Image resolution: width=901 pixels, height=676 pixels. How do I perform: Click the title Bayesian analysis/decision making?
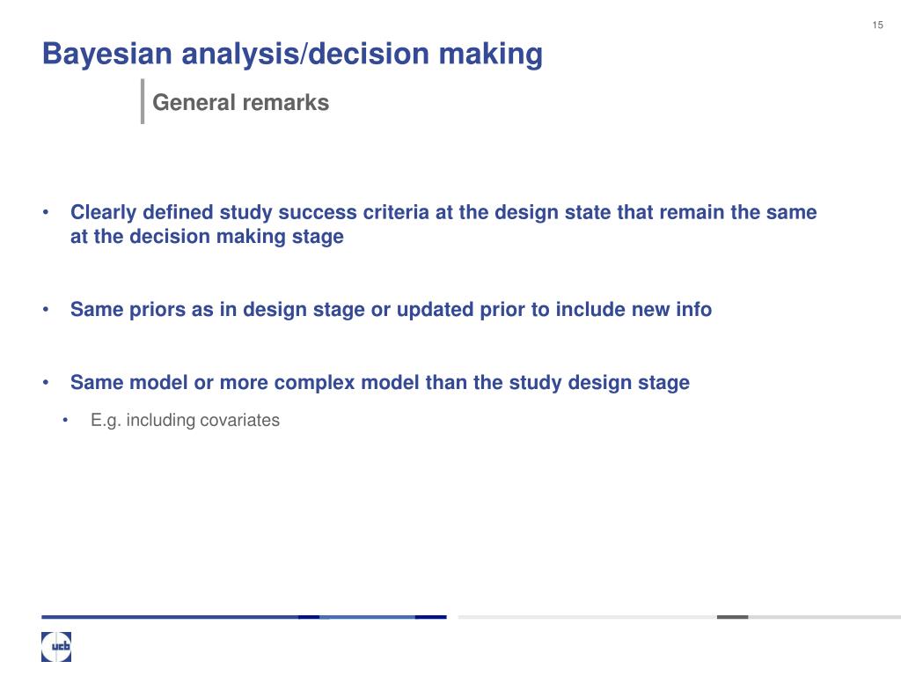coord(292,55)
